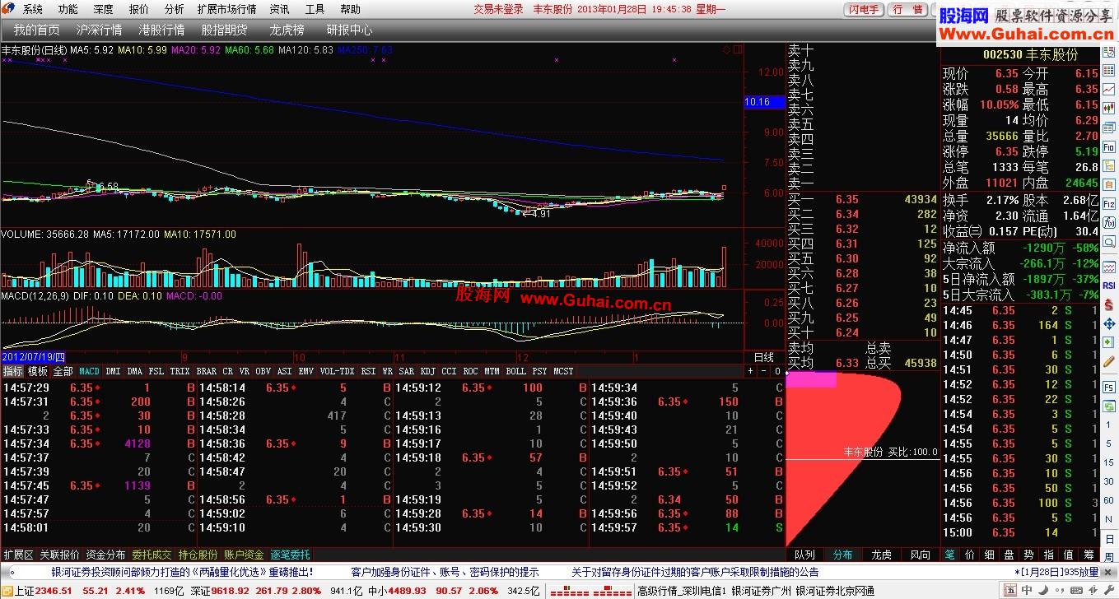Viewport: 1119px width, 599px height.
Task: Click the minus zoom button in indicator bar
Action: (x=763, y=372)
